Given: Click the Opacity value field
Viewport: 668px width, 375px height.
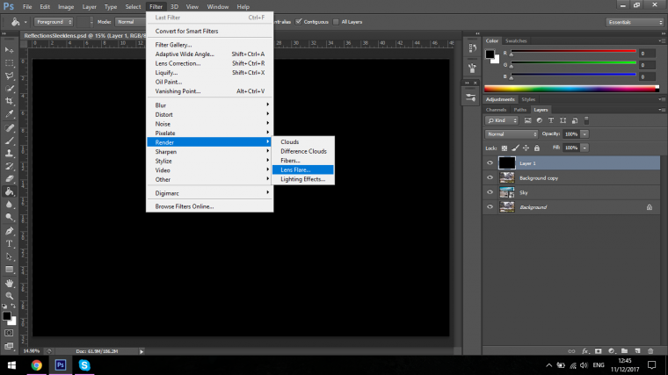Looking at the screenshot, I should coord(571,134).
